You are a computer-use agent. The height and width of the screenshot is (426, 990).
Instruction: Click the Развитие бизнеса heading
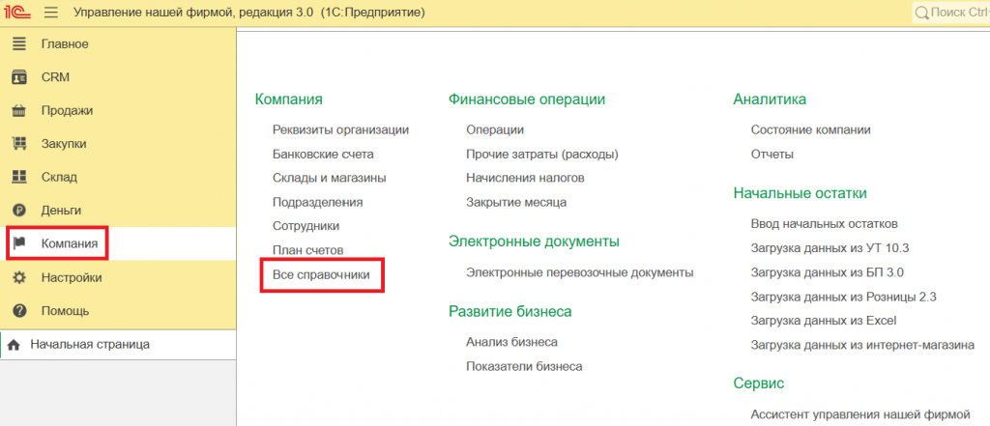[510, 311]
